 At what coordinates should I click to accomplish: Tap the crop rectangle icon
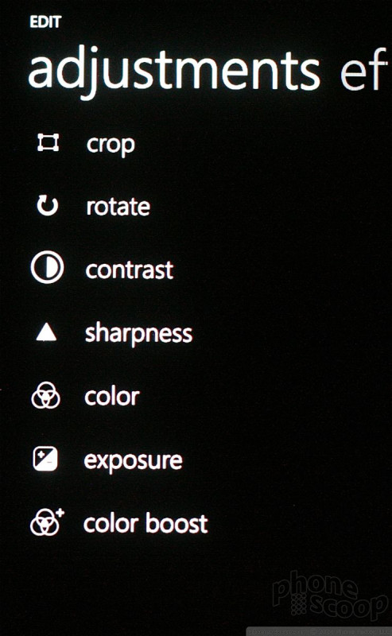pos(48,143)
